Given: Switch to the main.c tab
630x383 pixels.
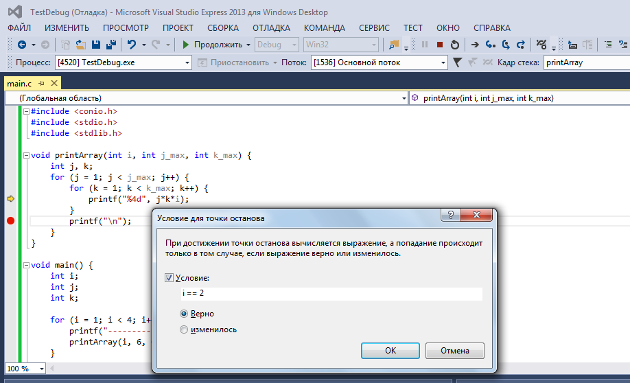Looking at the screenshot, I should click(19, 84).
